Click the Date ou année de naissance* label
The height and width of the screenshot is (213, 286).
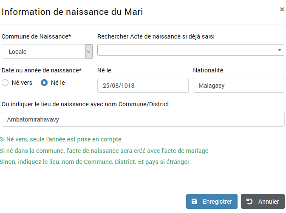click(41, 70)
